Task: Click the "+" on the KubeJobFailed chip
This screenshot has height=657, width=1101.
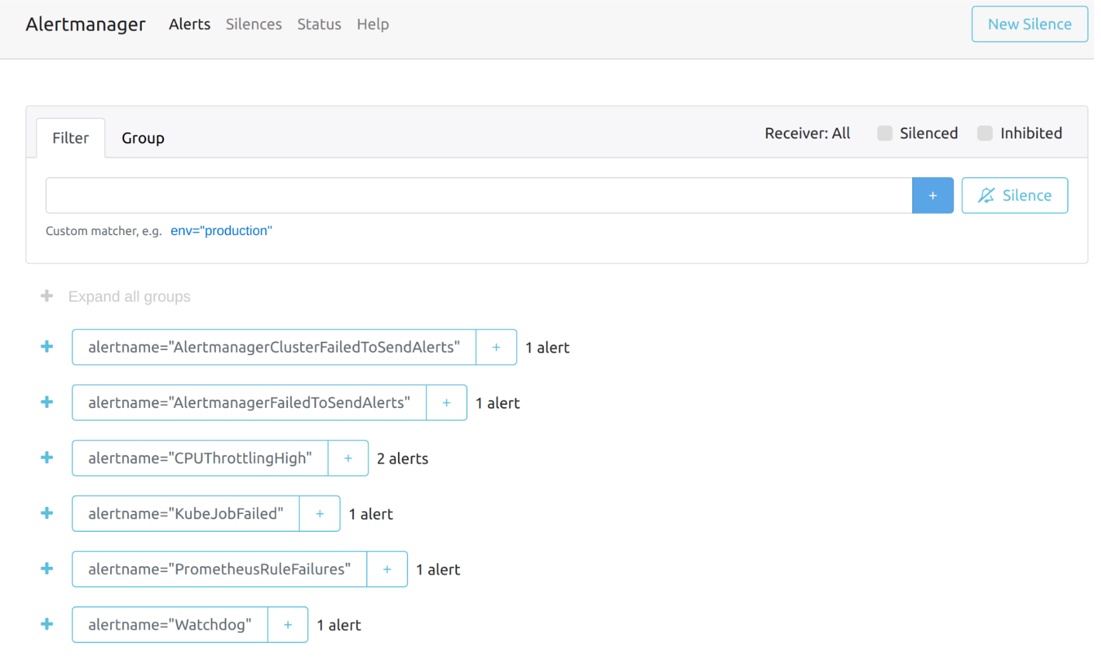Action: pos(320,513)
